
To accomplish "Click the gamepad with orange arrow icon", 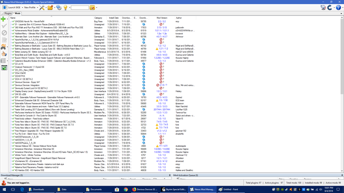I will point(3,47).
